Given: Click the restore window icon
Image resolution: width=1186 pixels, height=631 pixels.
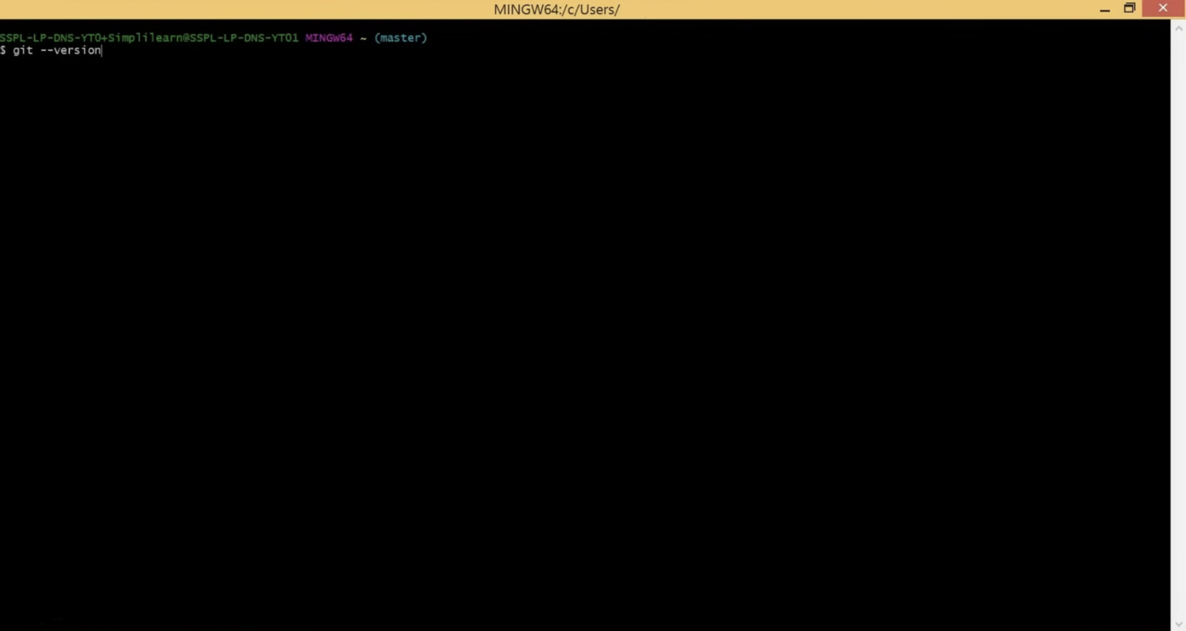Looking at the screenshot, I should (1129, 9).
